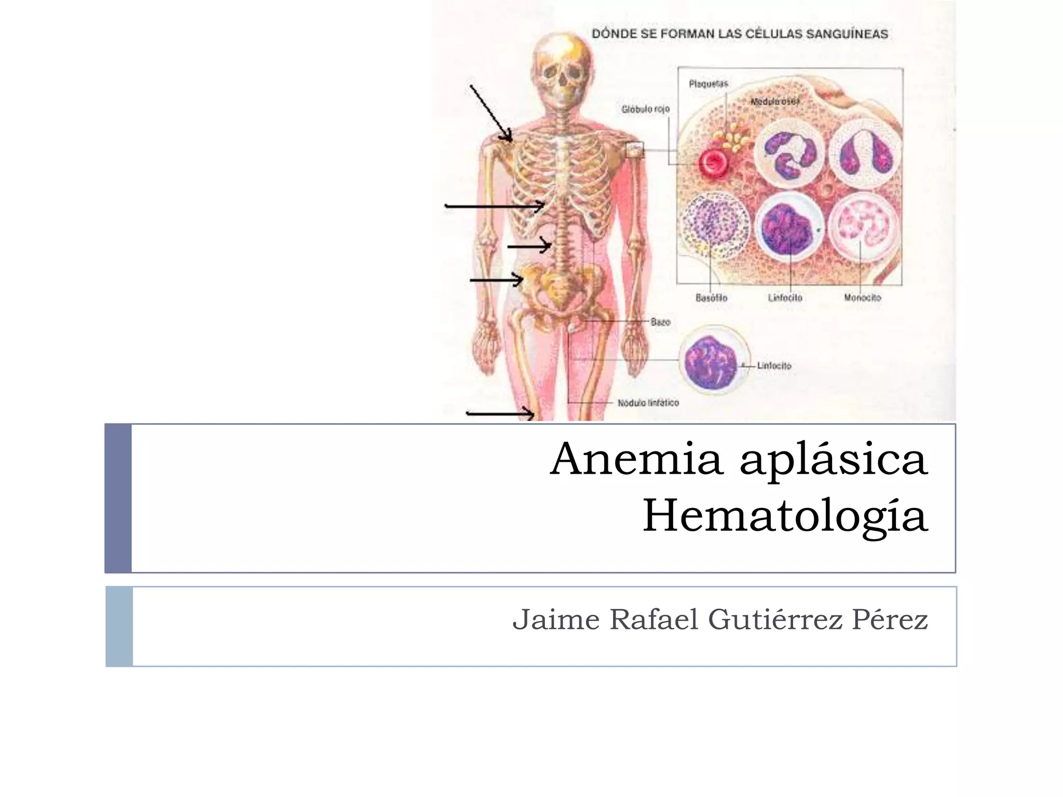Click the Nódulo linfático label
Screen dimensions: 1063x797
pyautogui.click(x=648, y=403)
